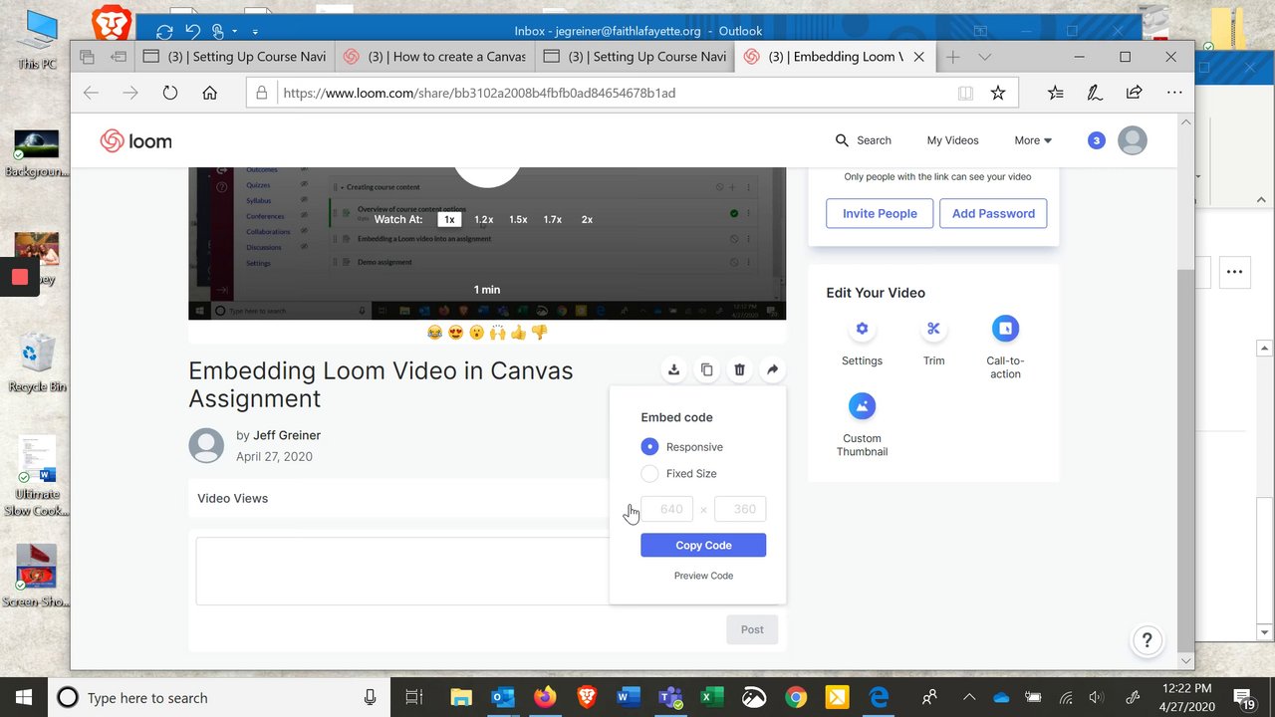The height and width of the screenshot is (717, 1275).
Task: Open the Edge favorites hub
Action: click(1056, 93)
